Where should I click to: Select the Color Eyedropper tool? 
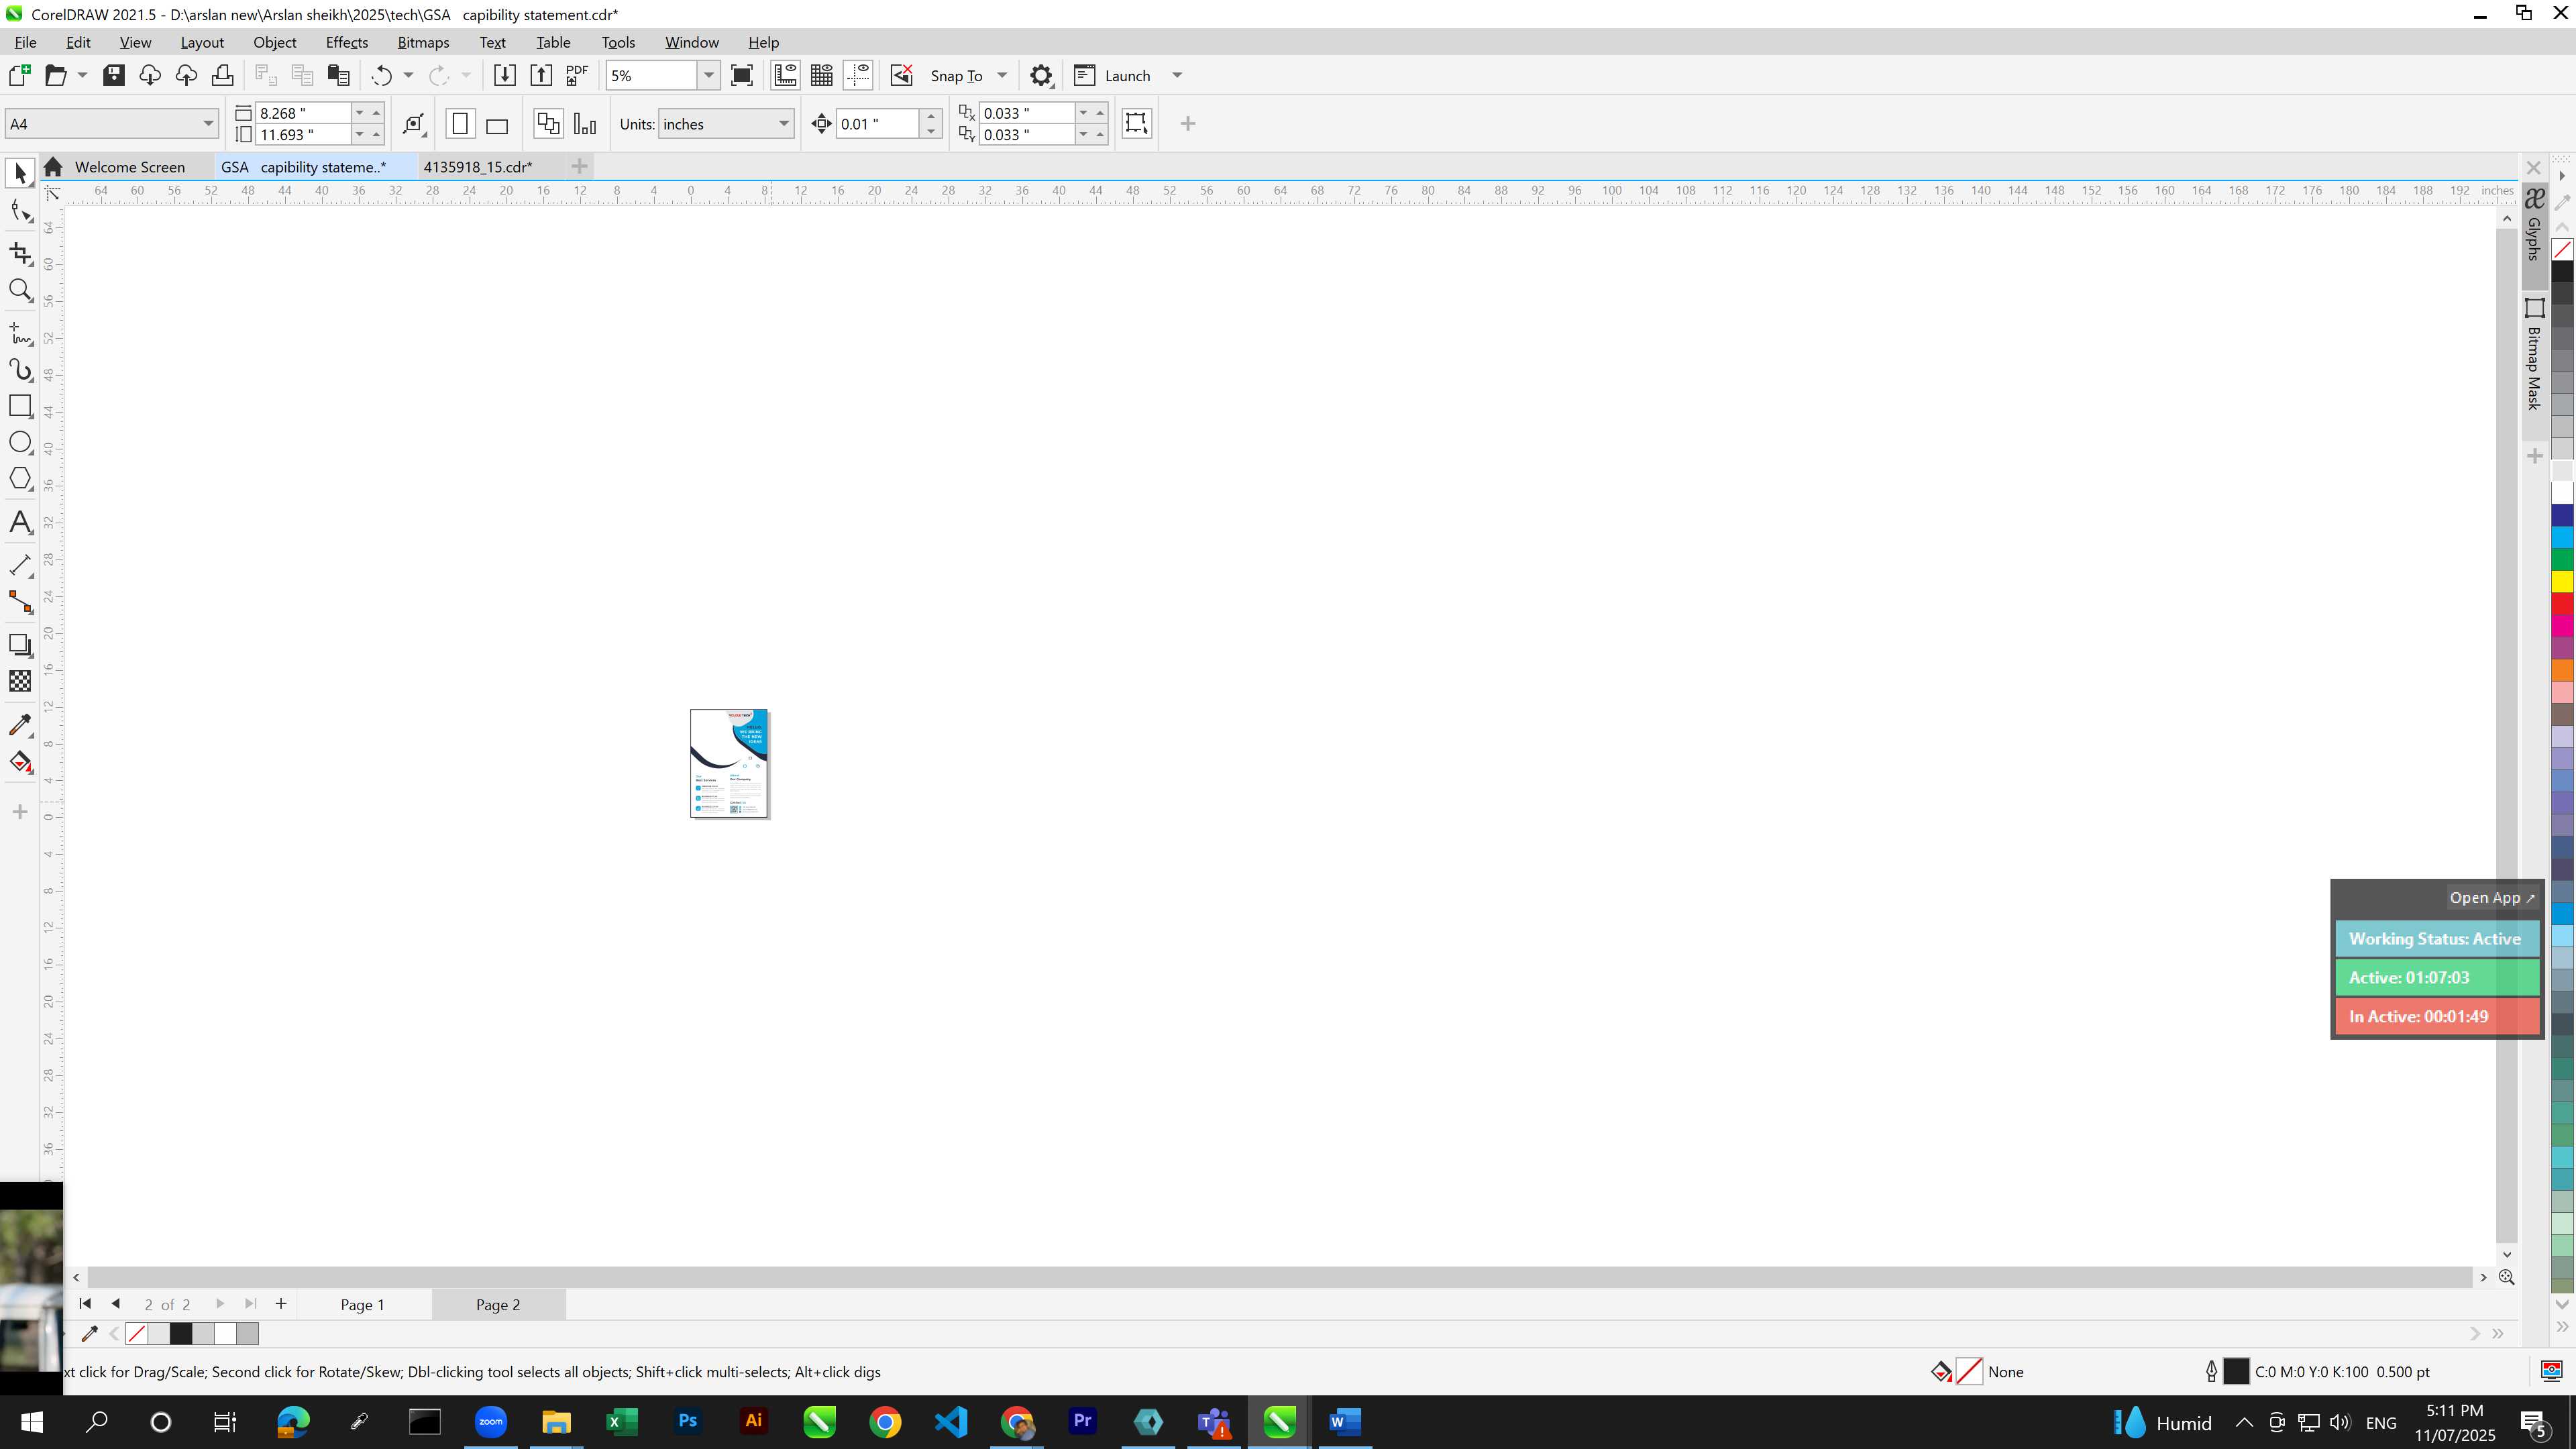[20, 726]
